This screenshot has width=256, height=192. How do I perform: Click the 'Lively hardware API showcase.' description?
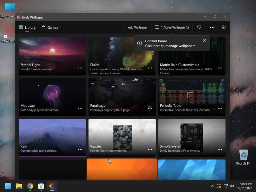coord(180,151)
